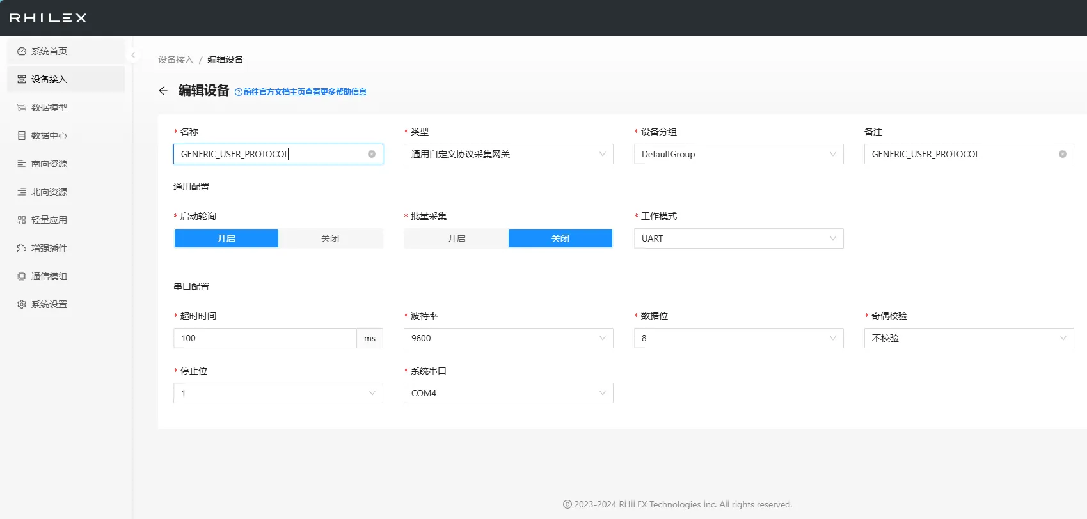The height and width of the screenshot is (519, 1087).
Task: Open the 设备分组 DefaultGroup dropdown
Action: (x=739, y=154)
